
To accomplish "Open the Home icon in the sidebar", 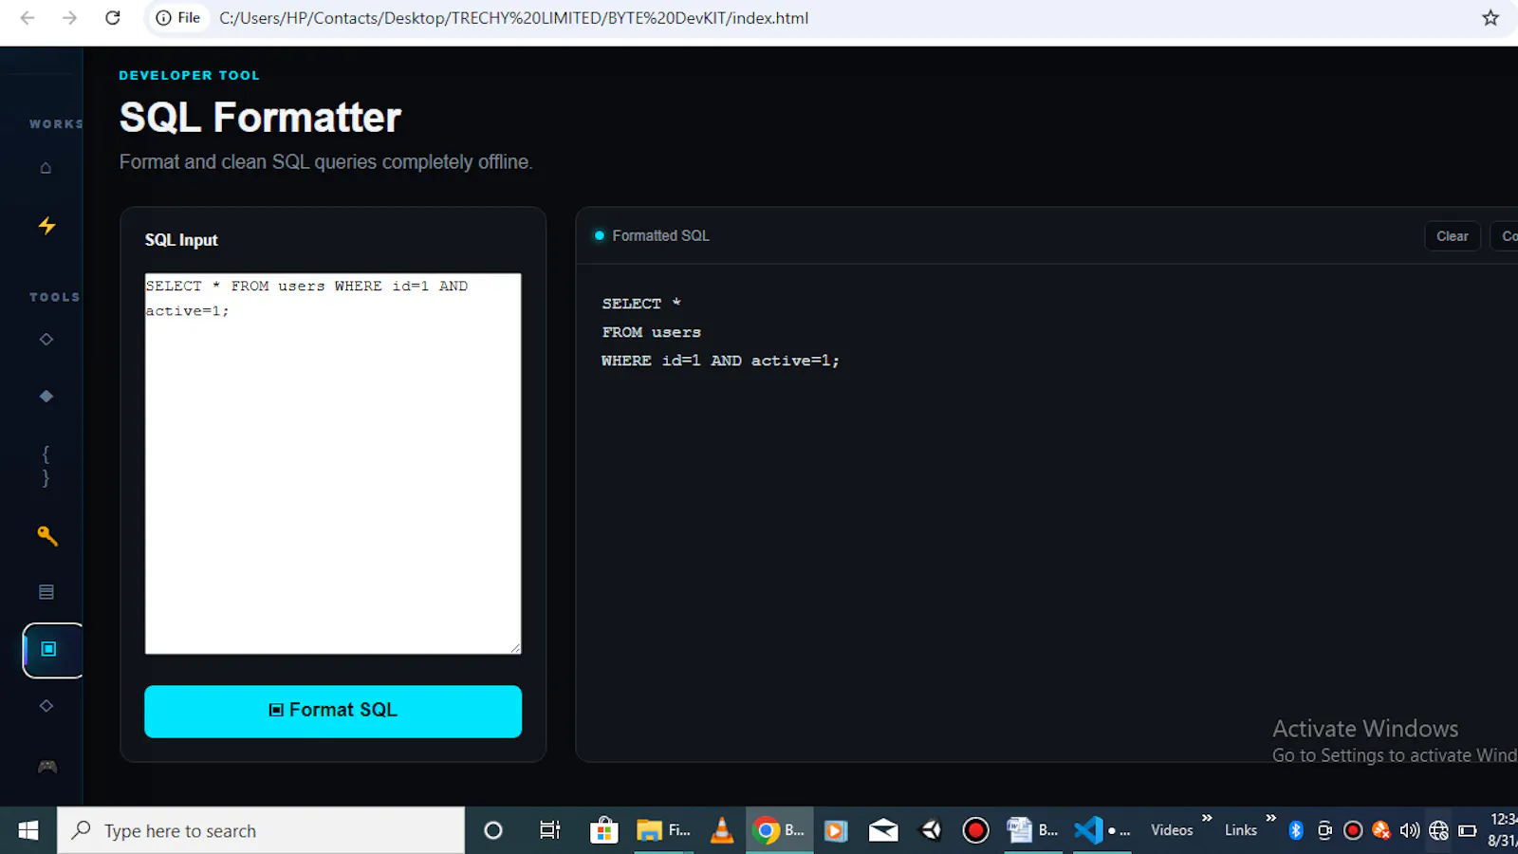I will (46, 168).
